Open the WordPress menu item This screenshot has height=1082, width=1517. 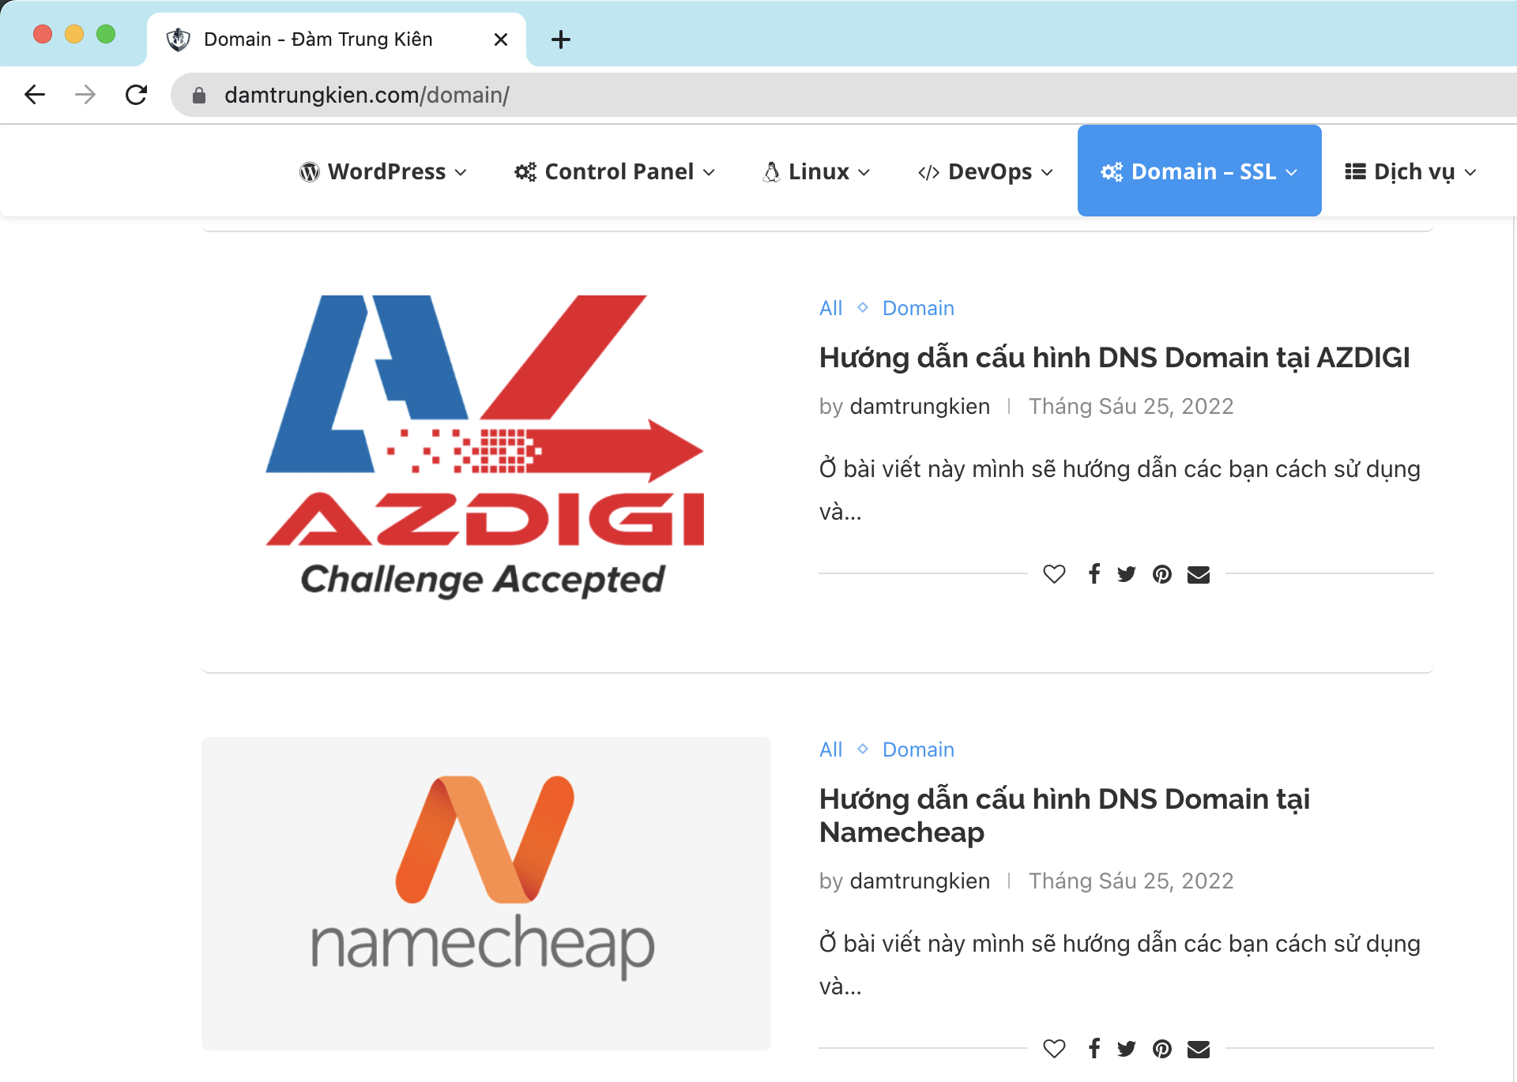click(384, 171)
